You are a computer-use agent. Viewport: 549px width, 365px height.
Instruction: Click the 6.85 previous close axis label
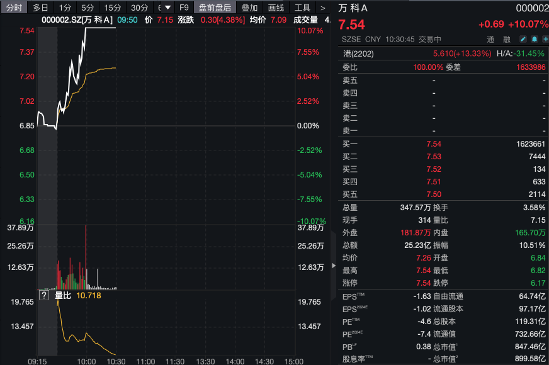(x=27, y=126)
